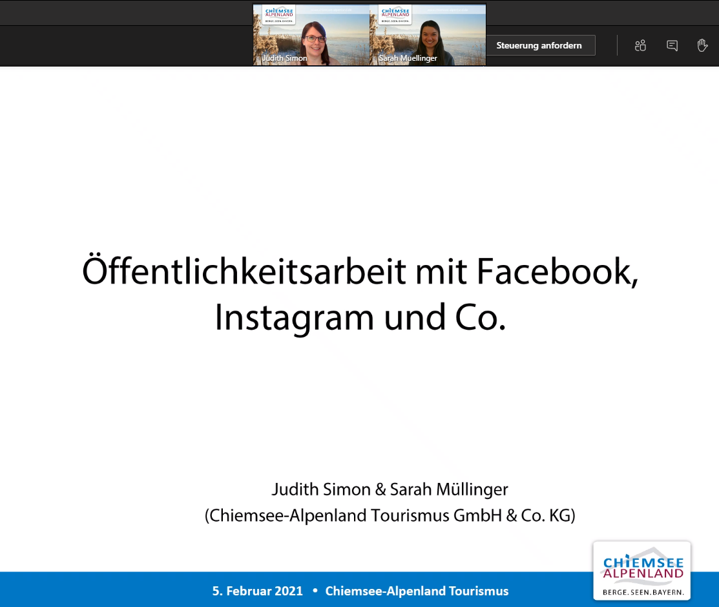Click the Chiemsee Alpenland logo in Sarah's video
The height and width of the screenshot is (607, 719).
pyautogui.click(x=395, y=14)
